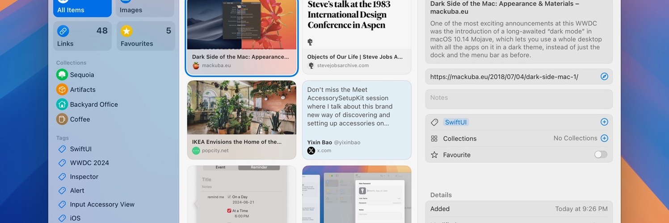Click the Collections grid icon
The width and height of the screenshot is (669, 223).
click(434, 139)
